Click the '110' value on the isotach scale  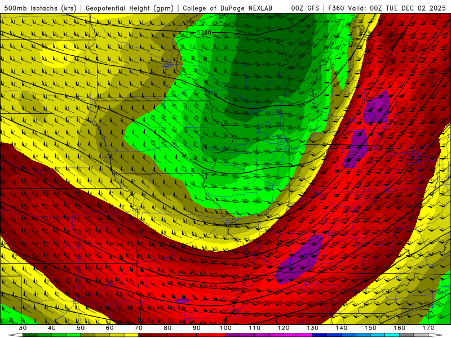coord(255,328)
